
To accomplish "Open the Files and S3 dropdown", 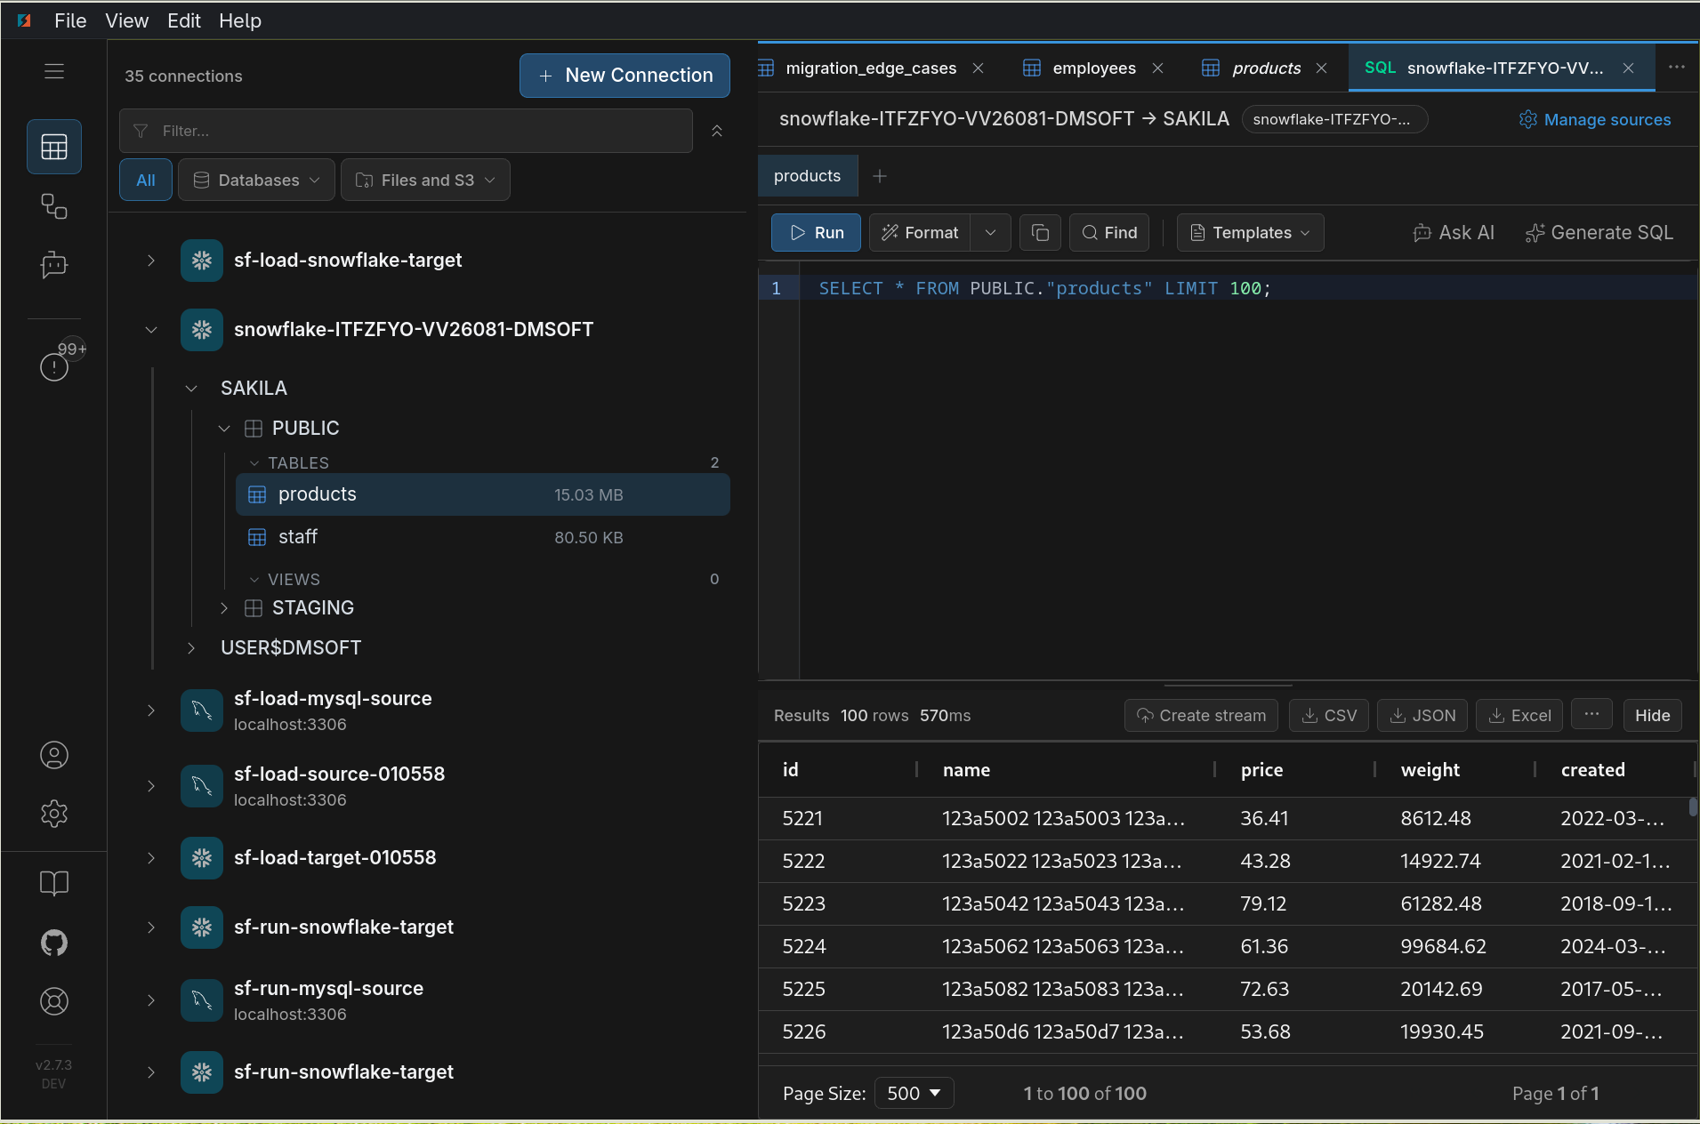I will (x=425, y=180).
